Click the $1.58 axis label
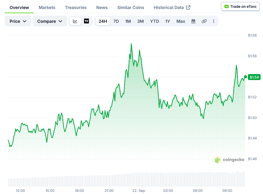263x194 pixels. click(x=252, y=35)
